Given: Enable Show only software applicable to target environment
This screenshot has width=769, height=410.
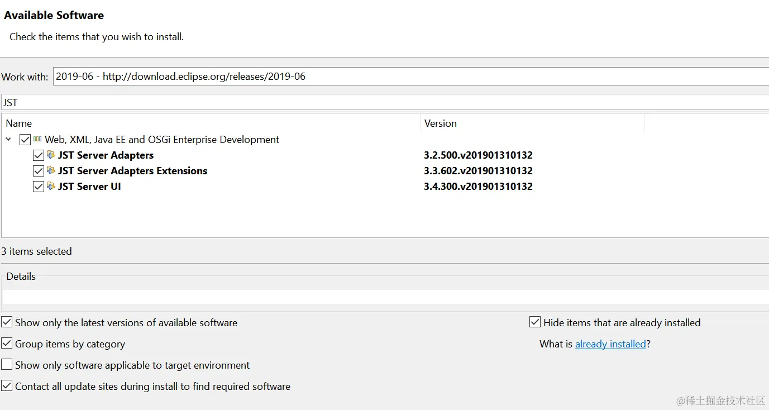Looking at the screenshot, I should [x=7, y=365].
